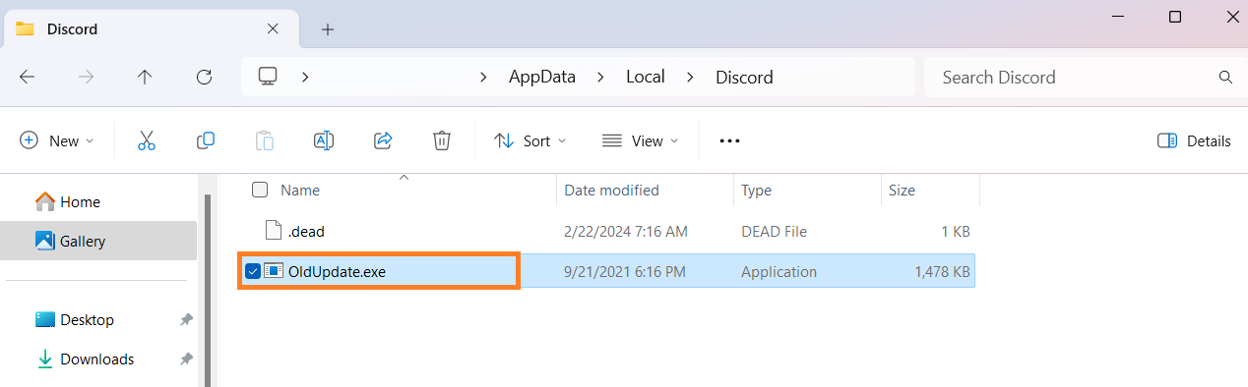Open Downloads in the navigation pane

click(x=97, y=359)
